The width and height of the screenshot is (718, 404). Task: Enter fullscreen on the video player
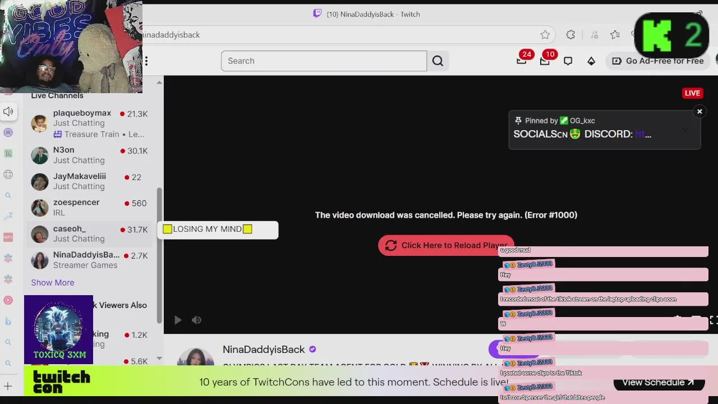[714, 320]
